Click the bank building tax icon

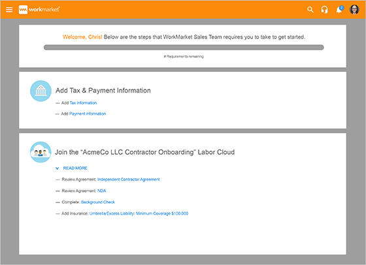(41, 91)
